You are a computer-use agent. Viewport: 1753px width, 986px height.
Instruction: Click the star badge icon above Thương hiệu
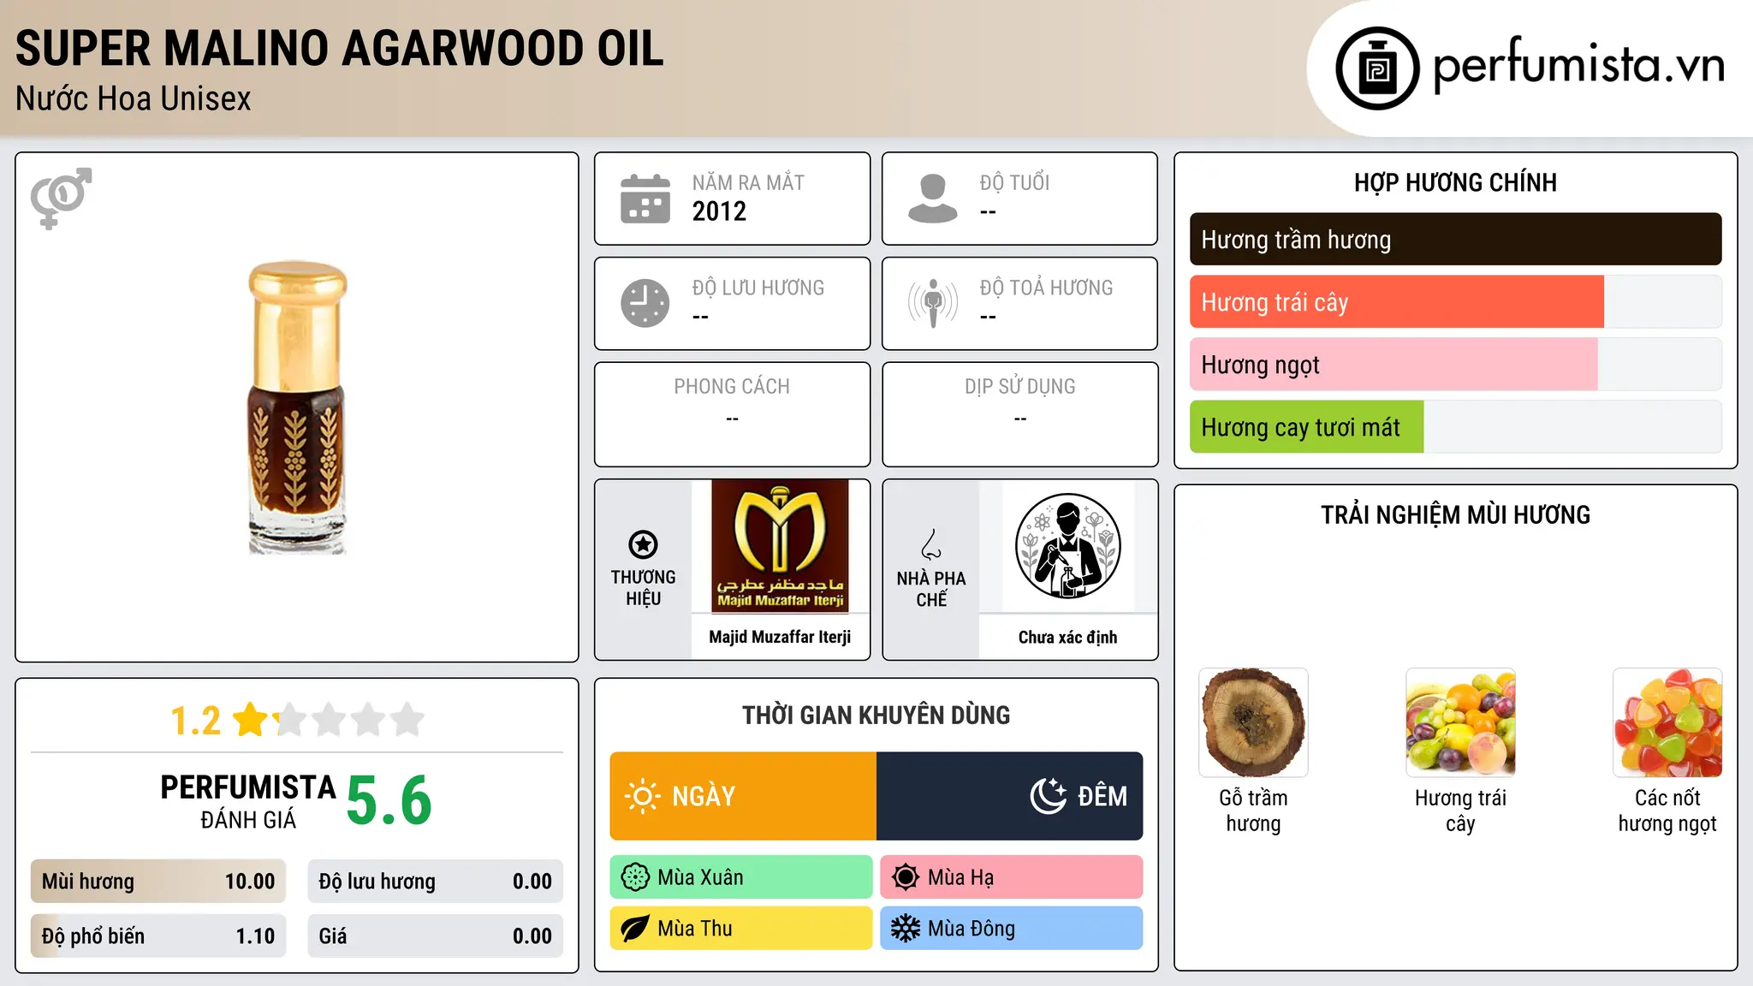pyautogui.click(x=643, y=544)
